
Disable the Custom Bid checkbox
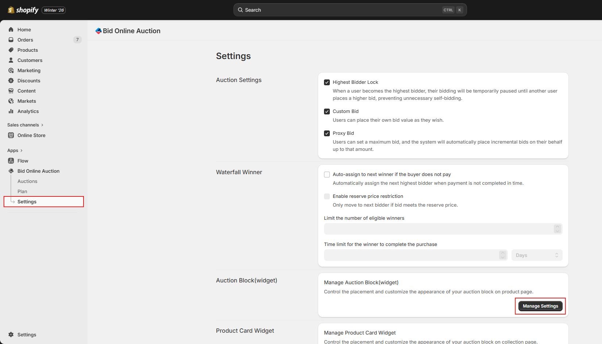[327, 112]
